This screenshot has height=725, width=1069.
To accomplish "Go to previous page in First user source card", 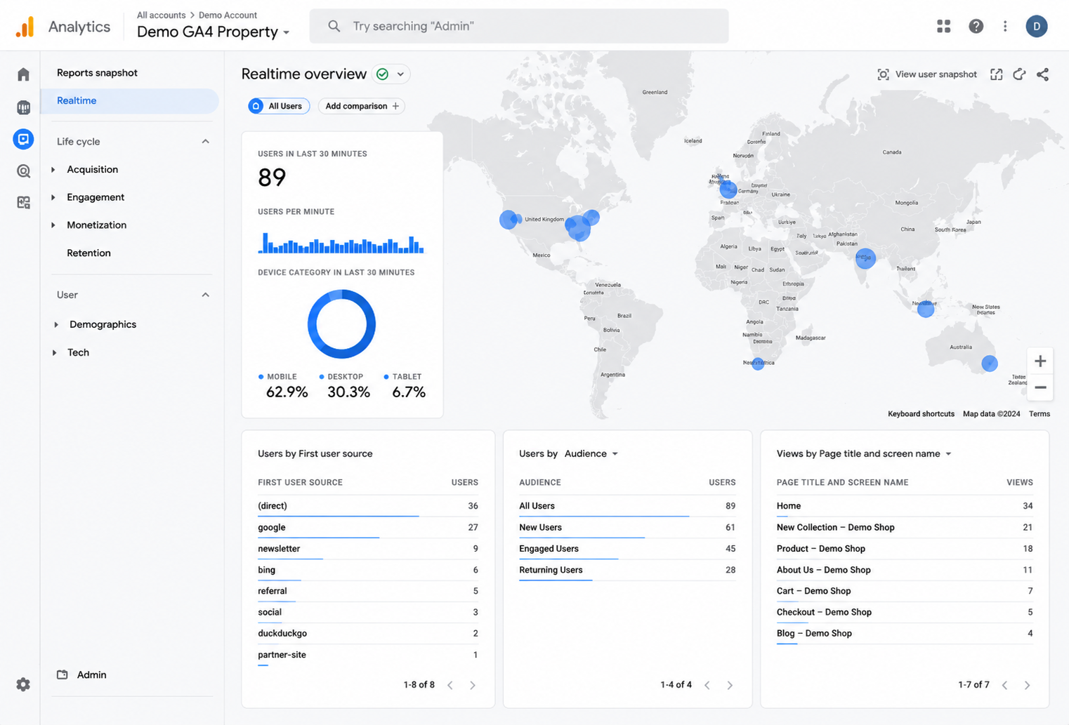I will 450,685.
